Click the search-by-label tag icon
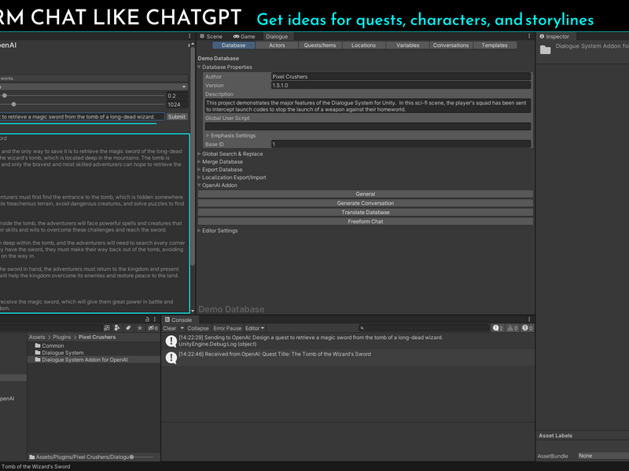This screenshot has height=471, width=629. tap(128, 328)
